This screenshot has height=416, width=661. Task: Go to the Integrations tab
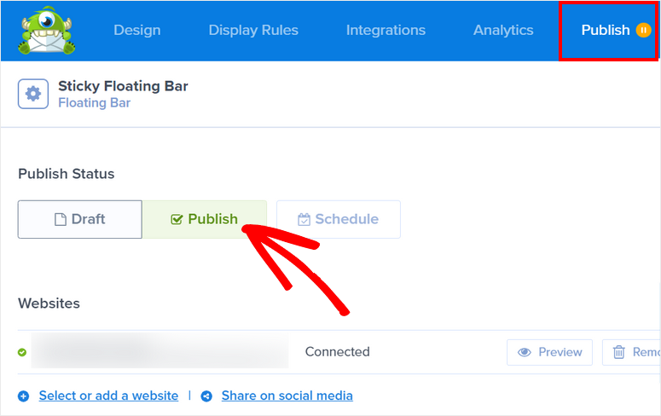(386, 30)
